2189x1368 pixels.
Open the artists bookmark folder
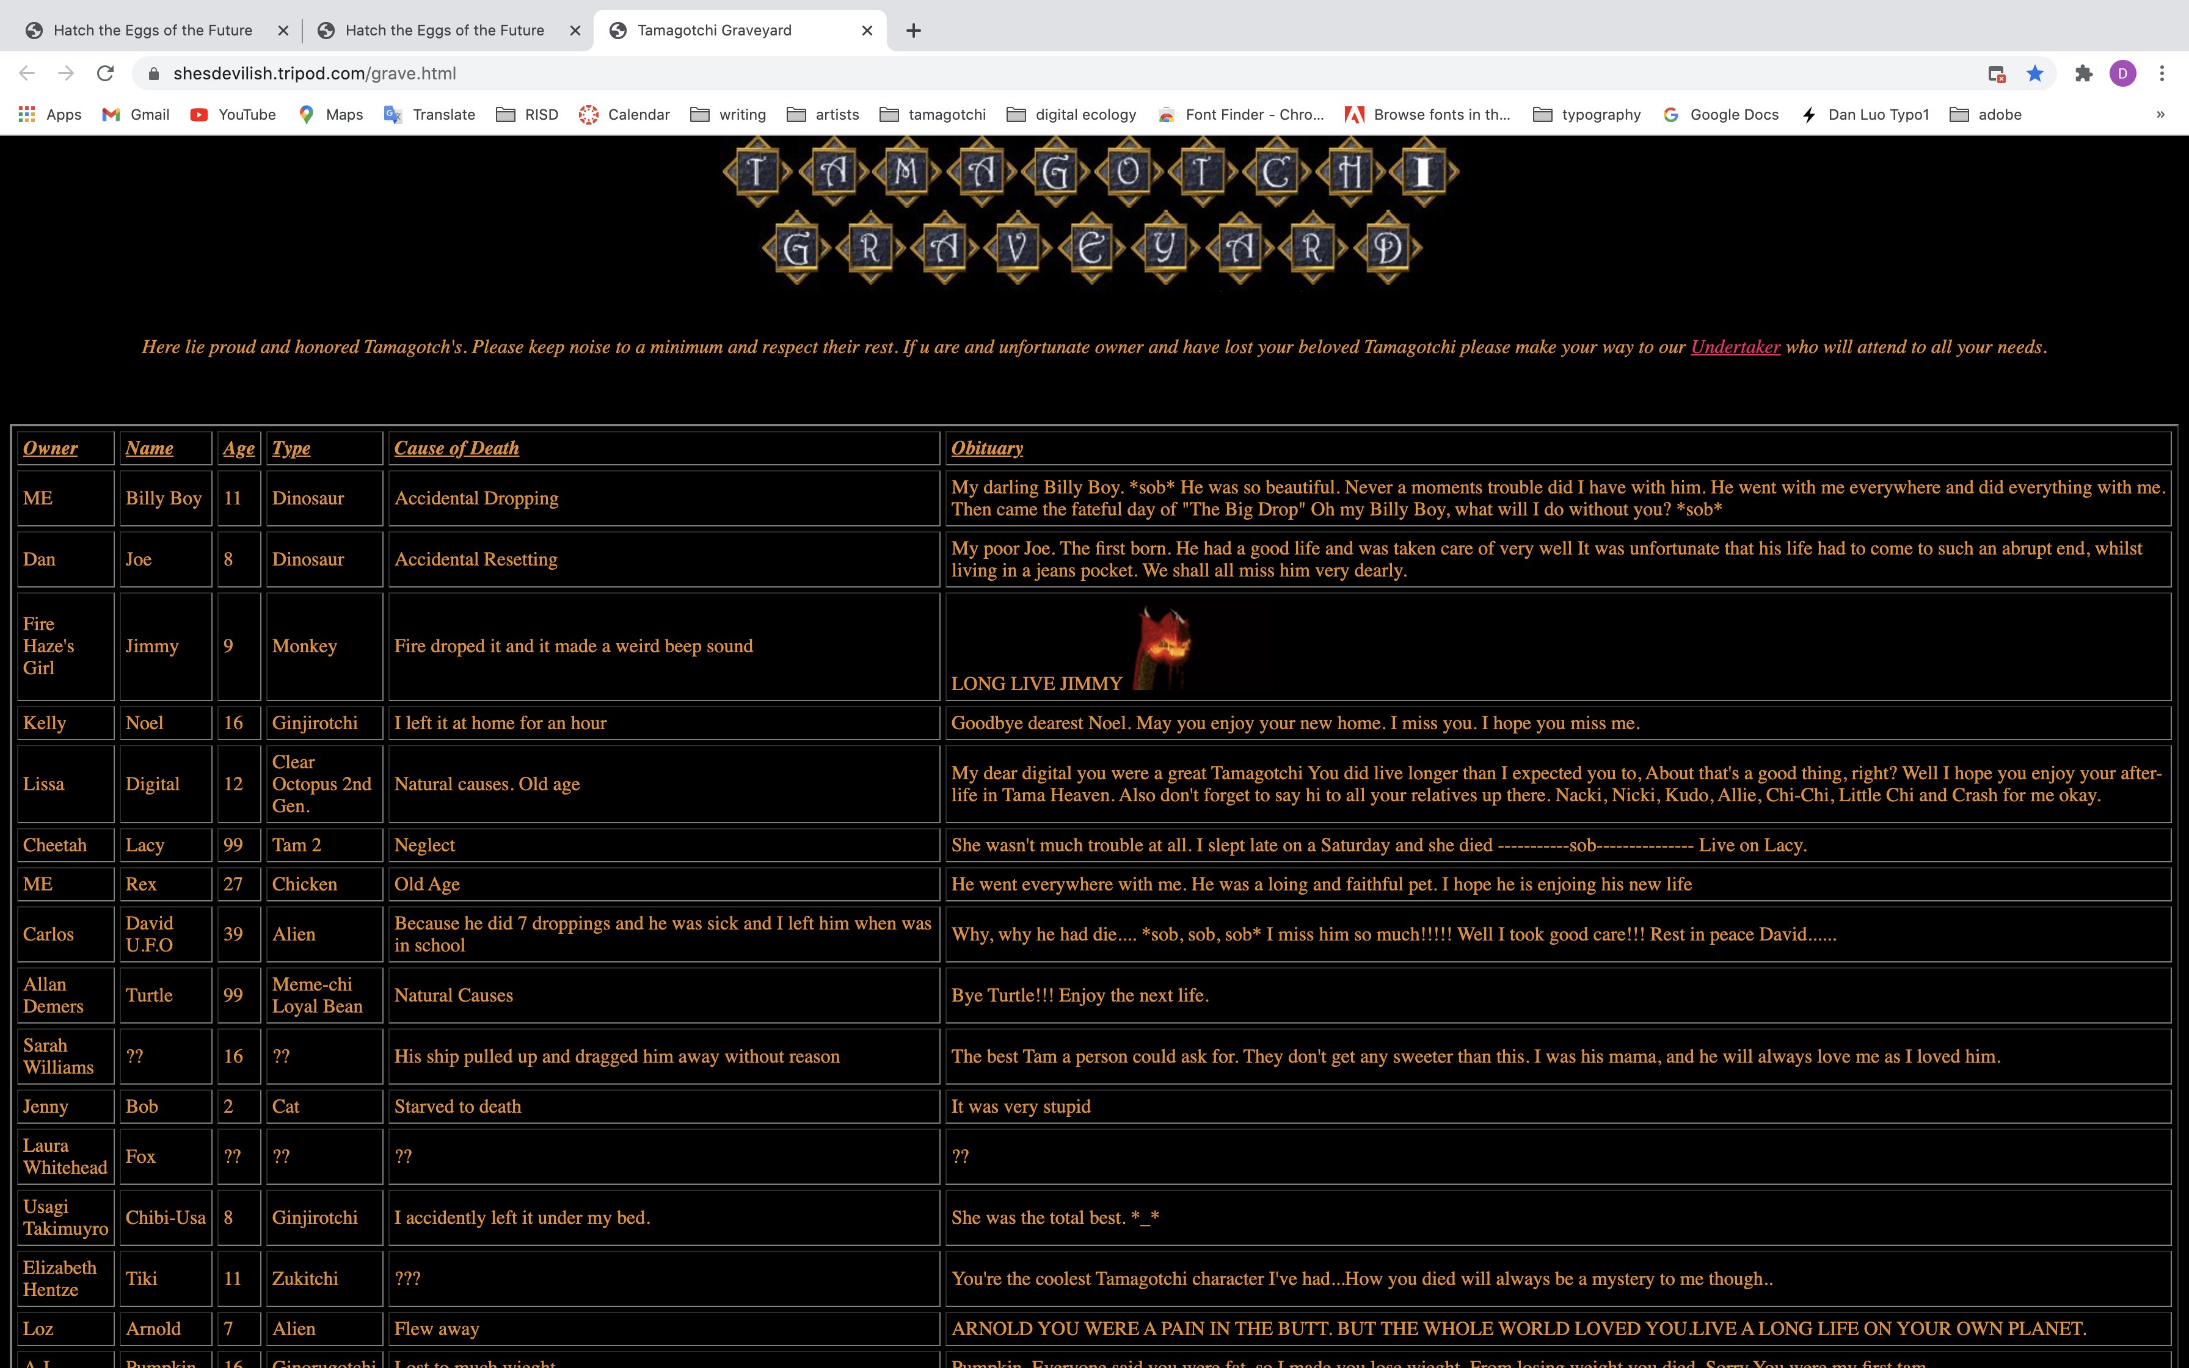(x=823, y=115)
